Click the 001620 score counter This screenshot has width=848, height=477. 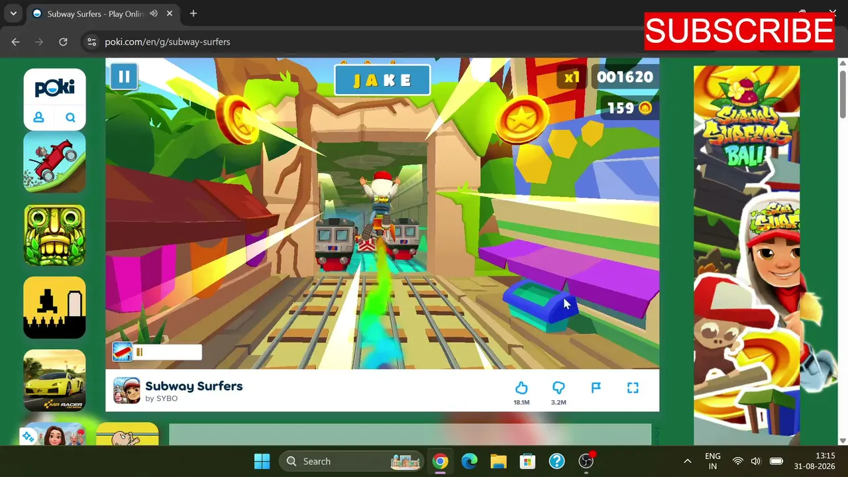pos(625,78)
